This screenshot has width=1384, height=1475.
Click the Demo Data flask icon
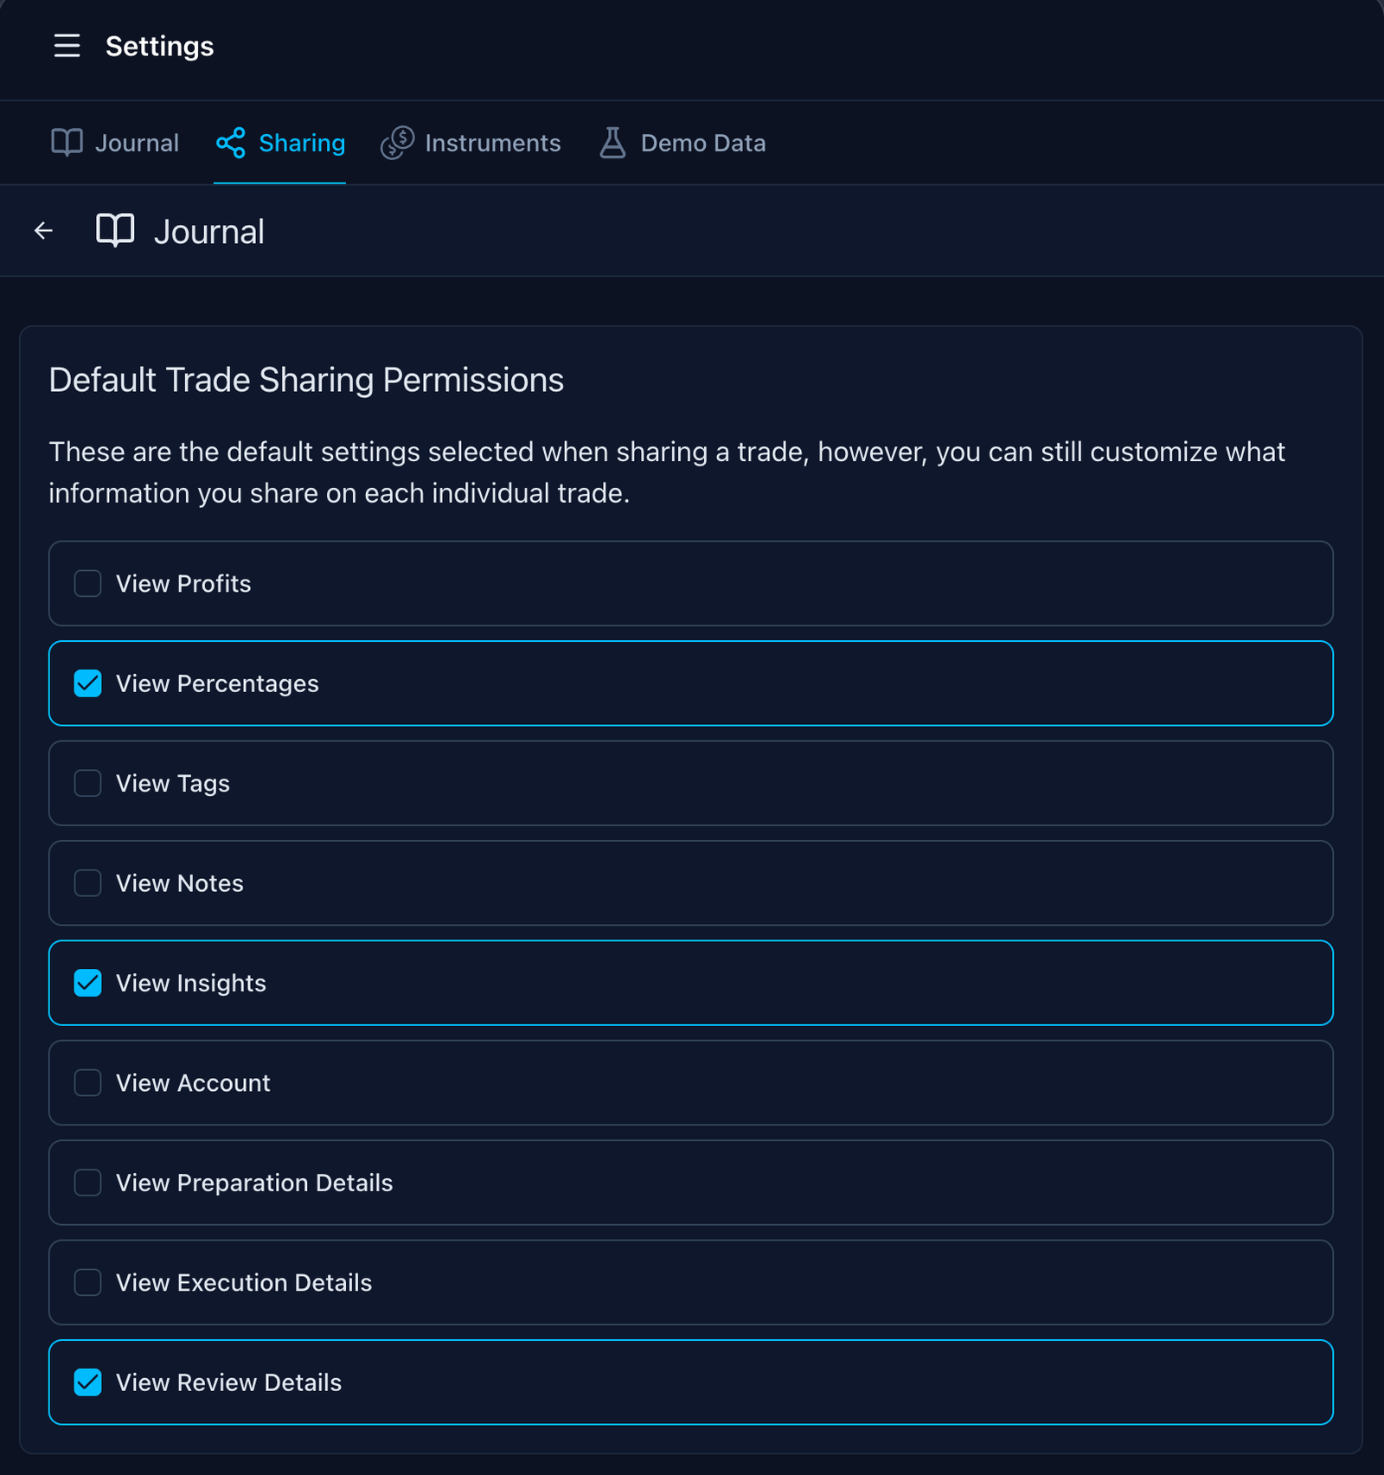click(x=612, y=143)
